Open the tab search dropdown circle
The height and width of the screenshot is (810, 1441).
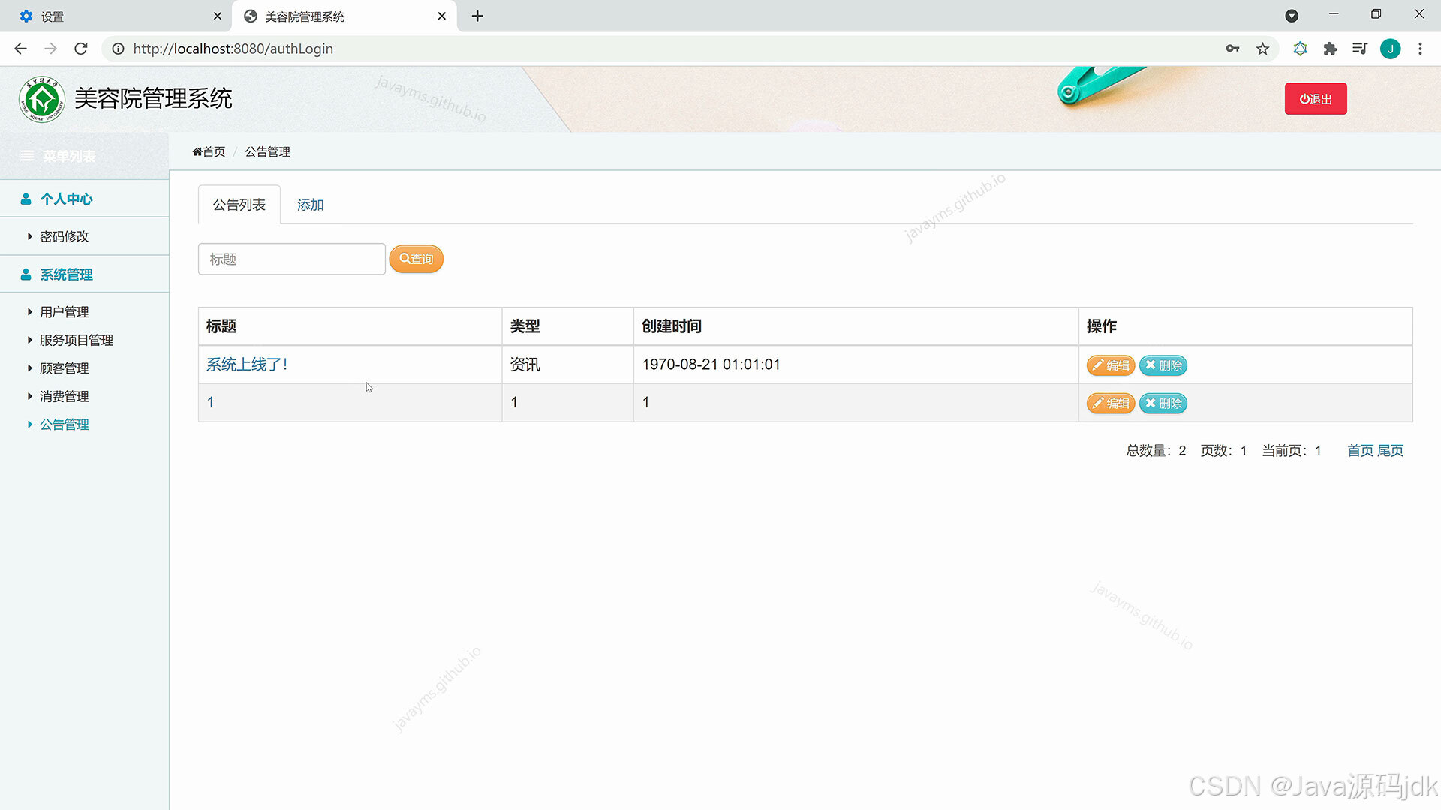(x=1292, y=16)
